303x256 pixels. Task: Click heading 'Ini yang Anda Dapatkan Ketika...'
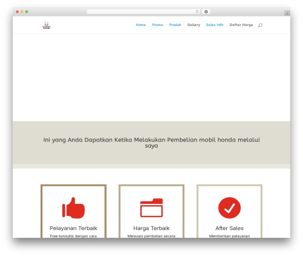151,143
